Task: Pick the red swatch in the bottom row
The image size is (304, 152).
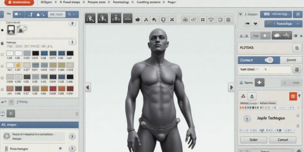Action: tap(53, 89)
